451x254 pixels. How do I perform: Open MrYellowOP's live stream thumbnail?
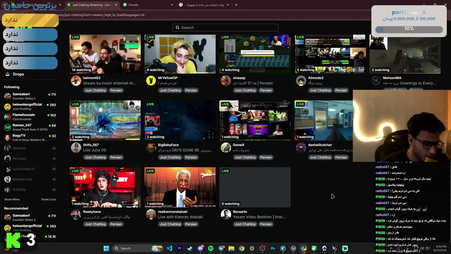point(180,54)
